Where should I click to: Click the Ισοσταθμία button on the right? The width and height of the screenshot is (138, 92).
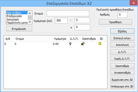(x=122, y=66)
